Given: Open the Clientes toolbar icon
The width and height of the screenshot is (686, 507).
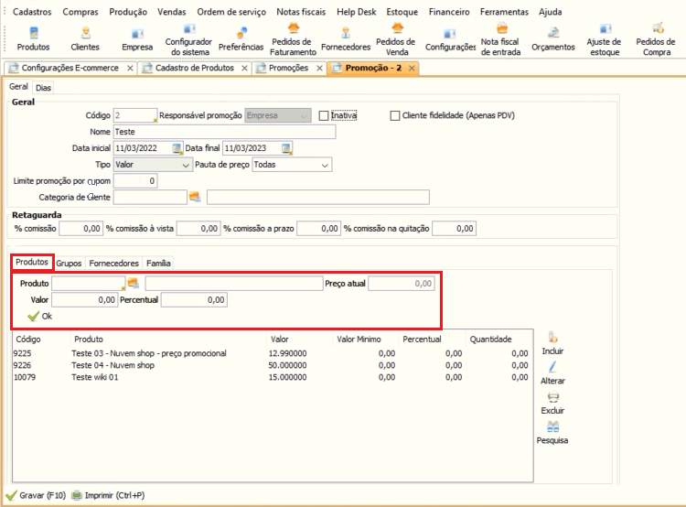Looking at the screenshot, I should tap(85, 38).
